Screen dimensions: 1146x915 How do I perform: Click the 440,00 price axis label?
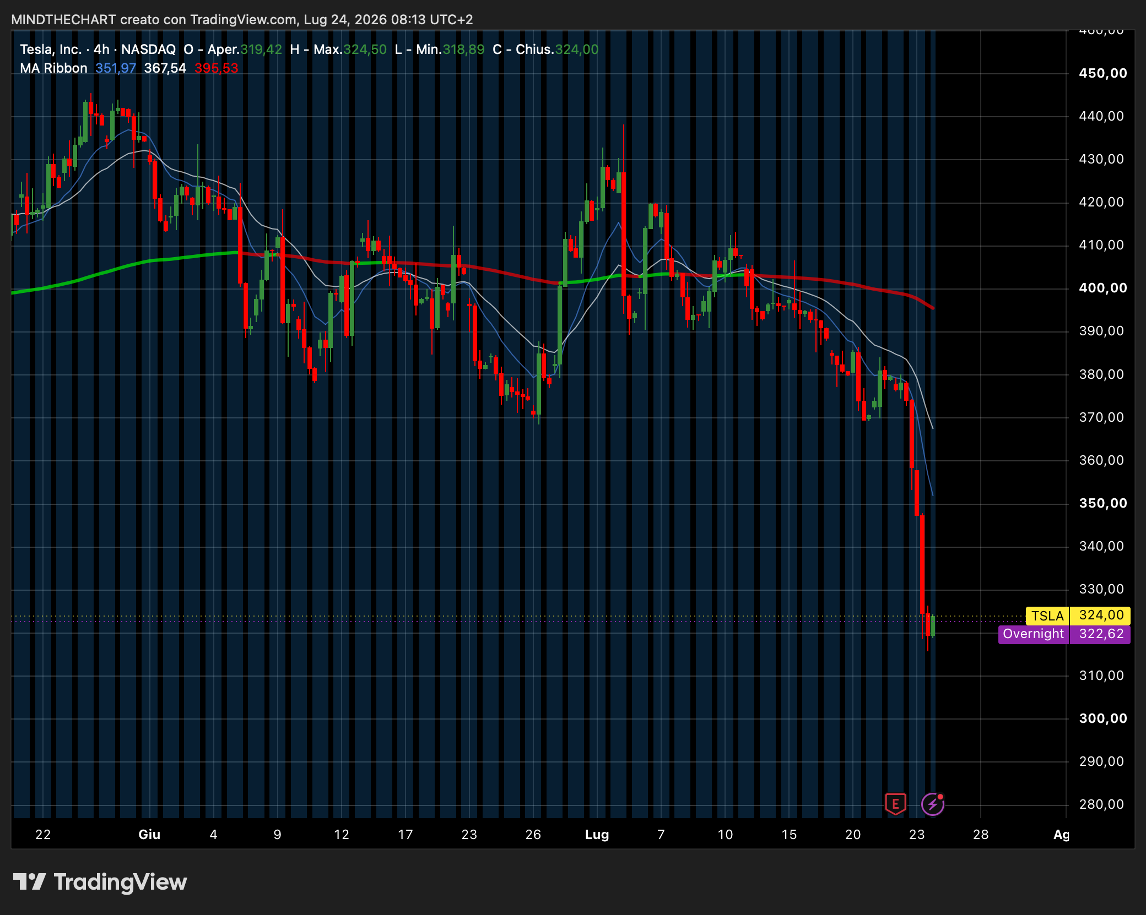coord(1101,116)
